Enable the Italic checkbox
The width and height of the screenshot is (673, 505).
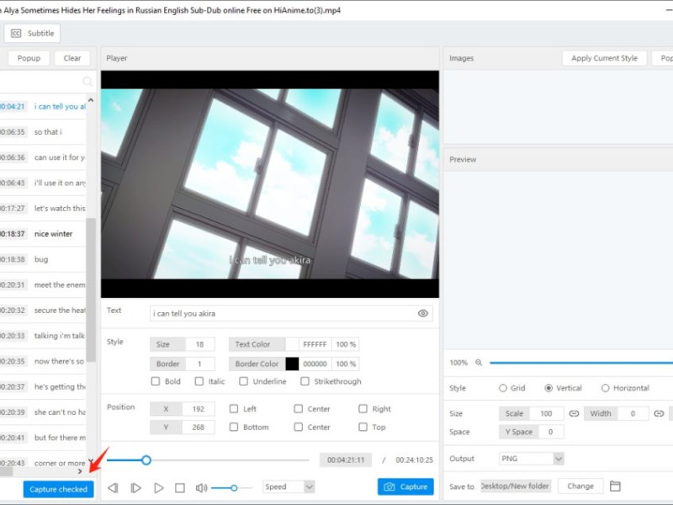coord(199,381)
